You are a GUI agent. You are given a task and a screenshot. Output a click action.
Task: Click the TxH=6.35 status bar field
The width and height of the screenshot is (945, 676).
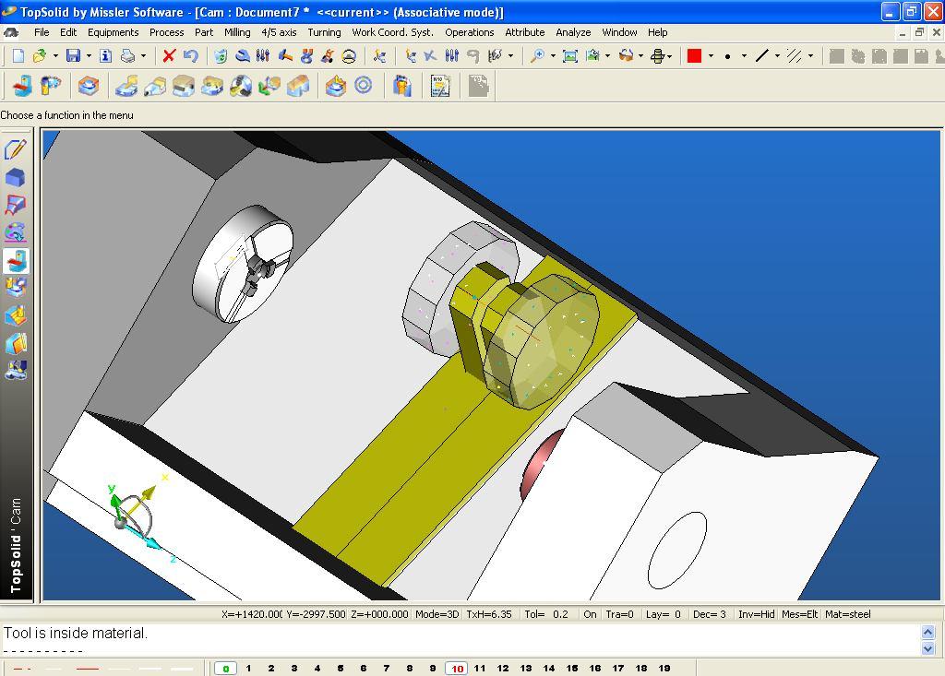tap(489, 614)
